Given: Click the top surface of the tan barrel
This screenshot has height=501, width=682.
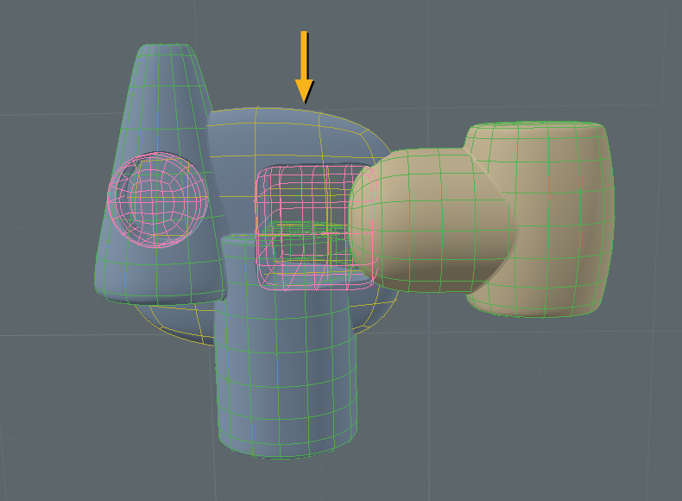Looking at the screenshot, I should [535, 131].
